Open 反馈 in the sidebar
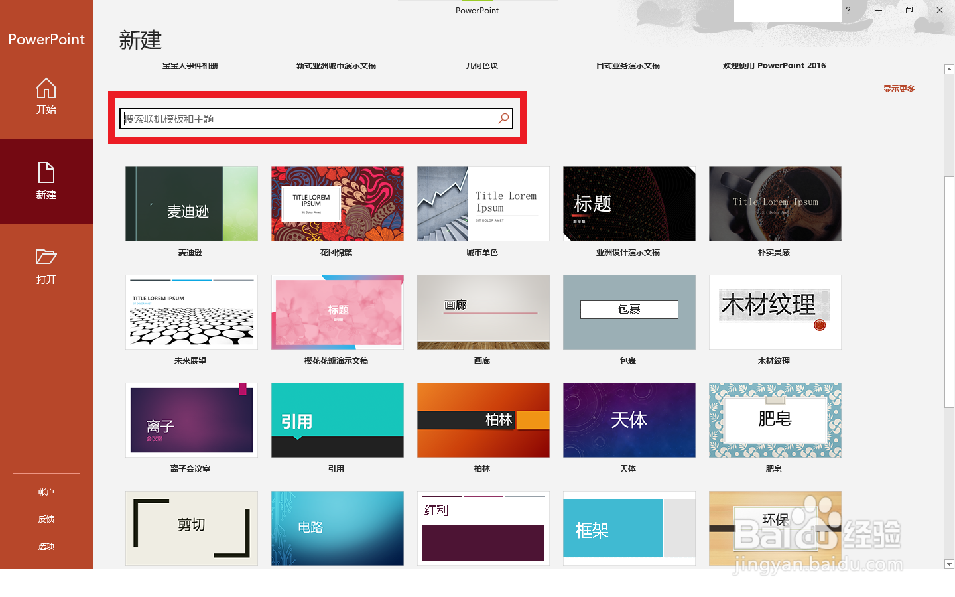This screenshot has height=597, width=955. (x=46, y=519)
